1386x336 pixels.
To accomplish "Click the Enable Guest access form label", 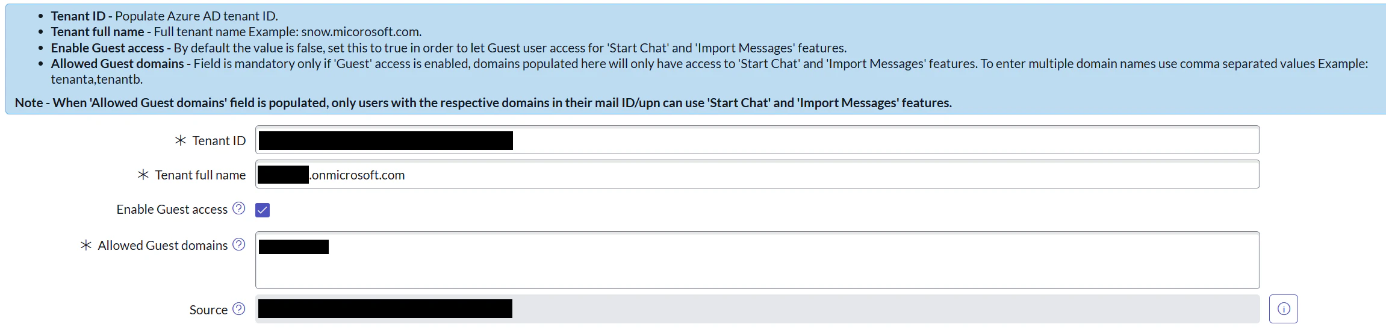I will coord(172,209).
